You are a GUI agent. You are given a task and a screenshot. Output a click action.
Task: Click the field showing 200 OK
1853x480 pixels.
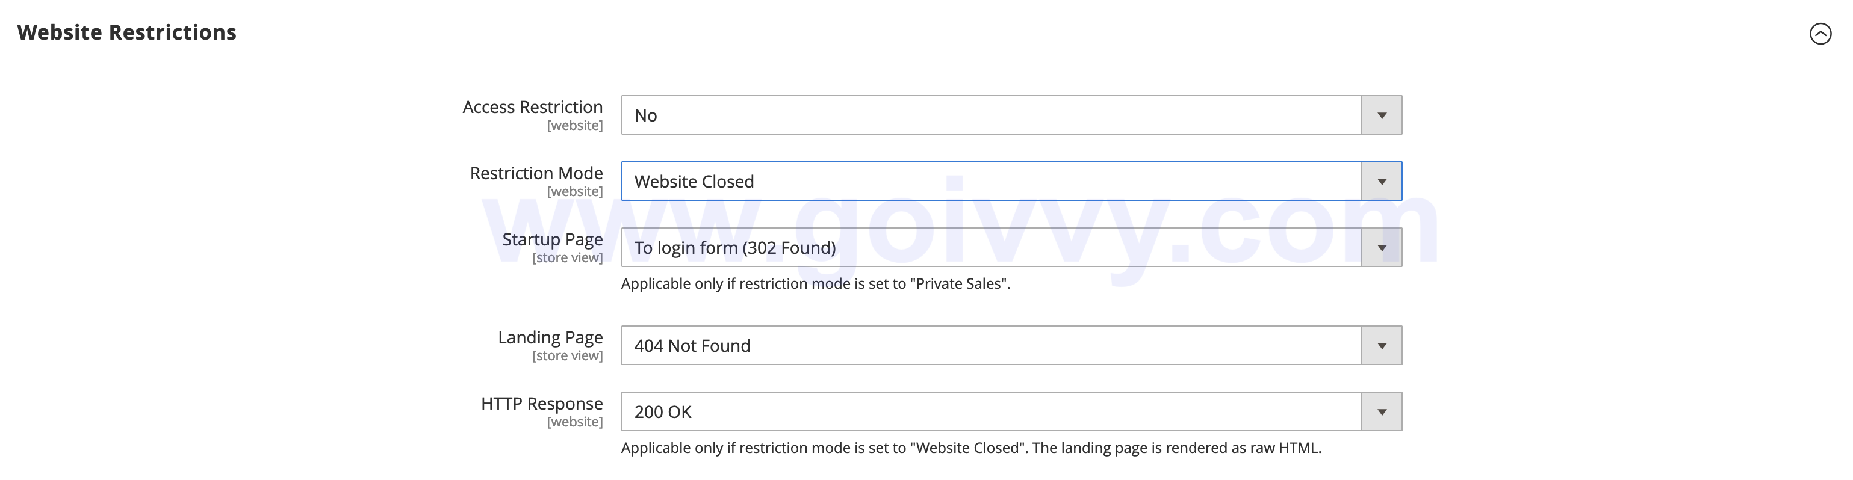click(935, 411)
